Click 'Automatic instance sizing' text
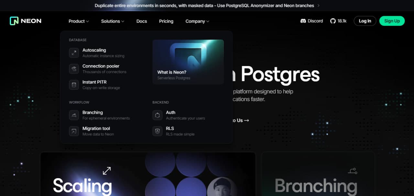 [x=103, y=56]
